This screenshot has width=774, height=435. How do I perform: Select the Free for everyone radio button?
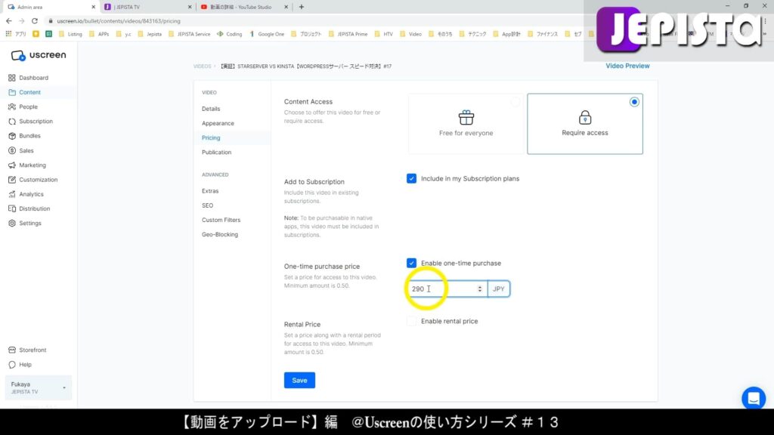[515, 102]
